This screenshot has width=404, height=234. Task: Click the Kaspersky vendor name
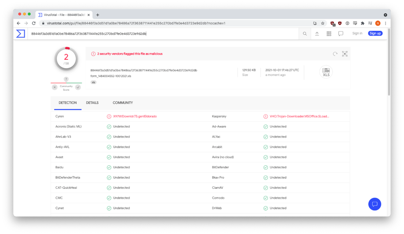(x=219, y=117)
